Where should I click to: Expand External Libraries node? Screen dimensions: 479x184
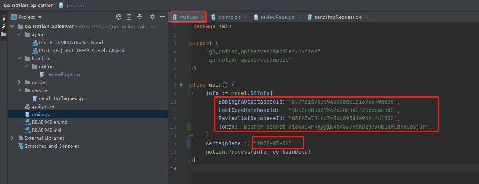13,138
